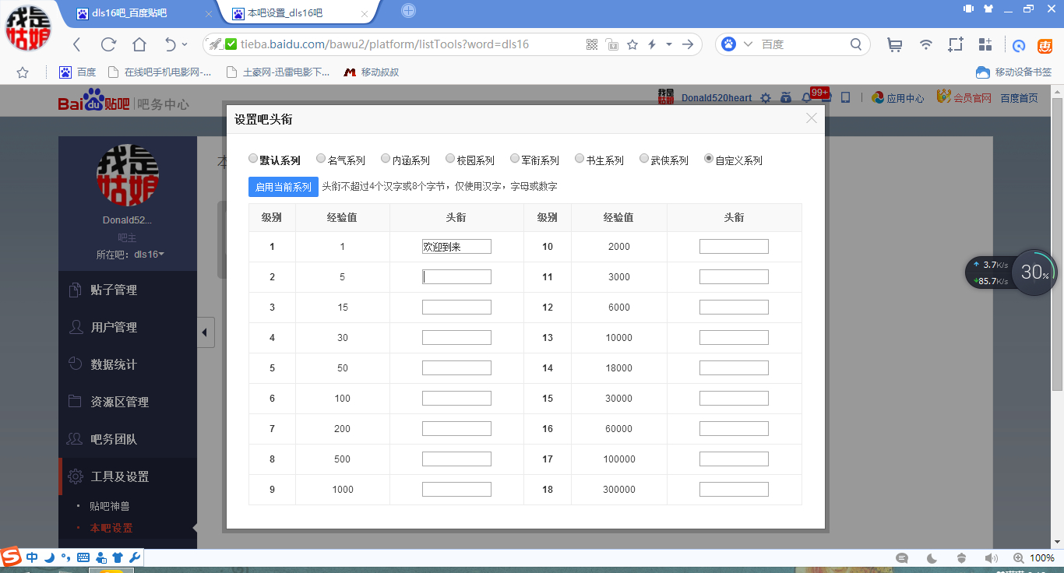Toggle night mode moon in status bar
The height and width of the screenshot is (573, 1064).
[932, 558]
